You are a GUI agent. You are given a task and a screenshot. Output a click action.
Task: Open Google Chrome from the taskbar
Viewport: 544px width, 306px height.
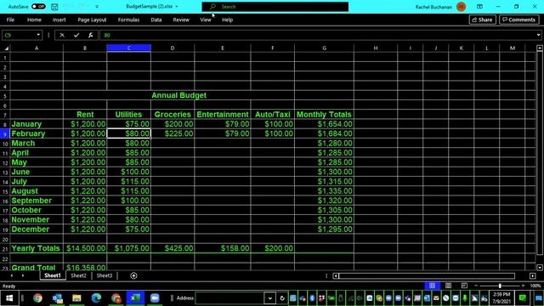pyautogui.click(x=37, y=298)
